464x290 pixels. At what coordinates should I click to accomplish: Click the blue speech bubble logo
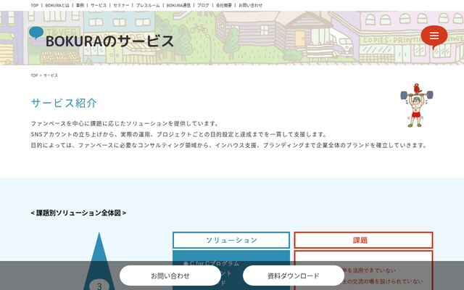[x=36, y=33]
